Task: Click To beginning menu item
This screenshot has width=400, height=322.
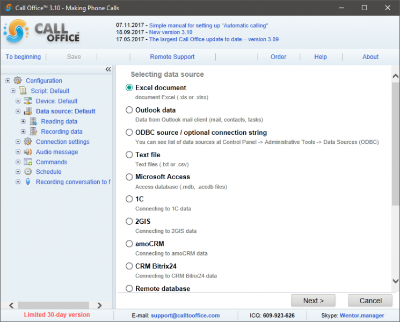Action: [x=23, y=57]
